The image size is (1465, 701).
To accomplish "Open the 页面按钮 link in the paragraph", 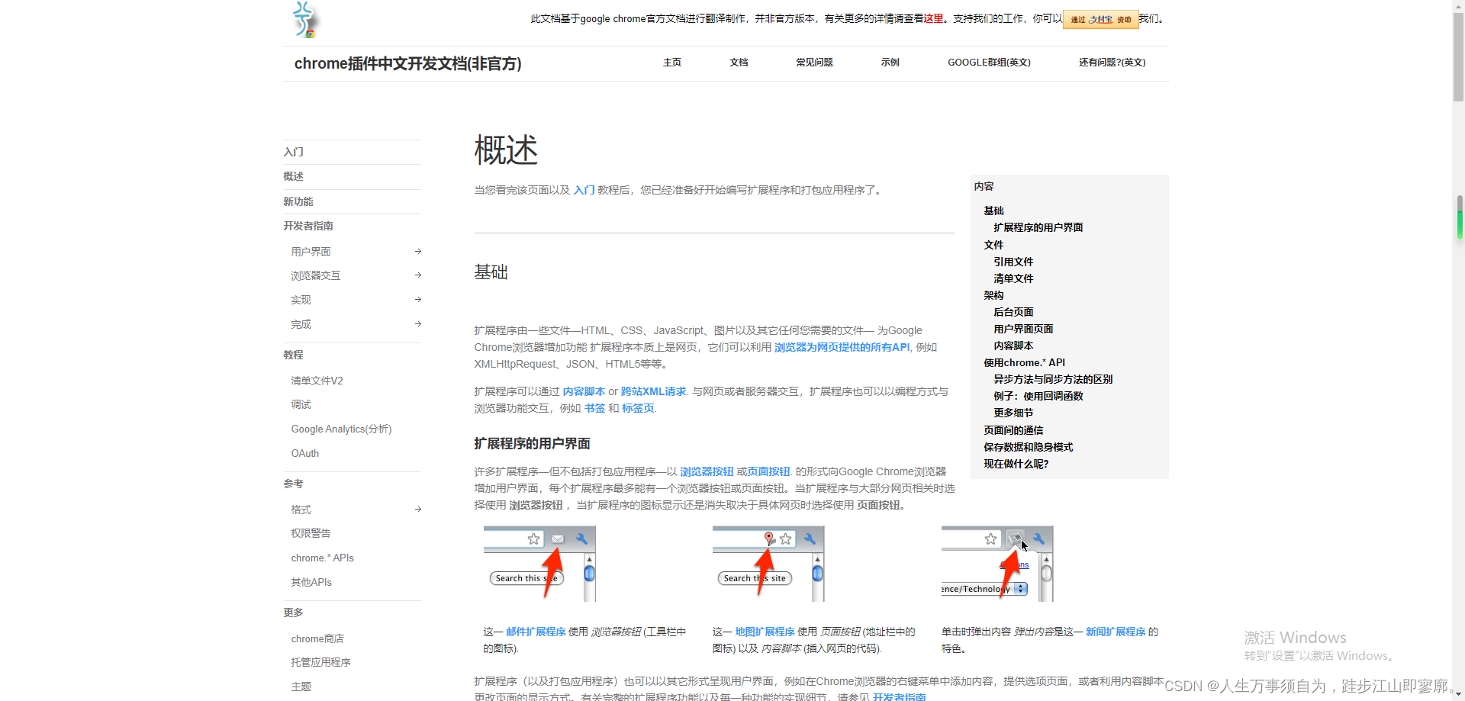I will pos(768,471).
